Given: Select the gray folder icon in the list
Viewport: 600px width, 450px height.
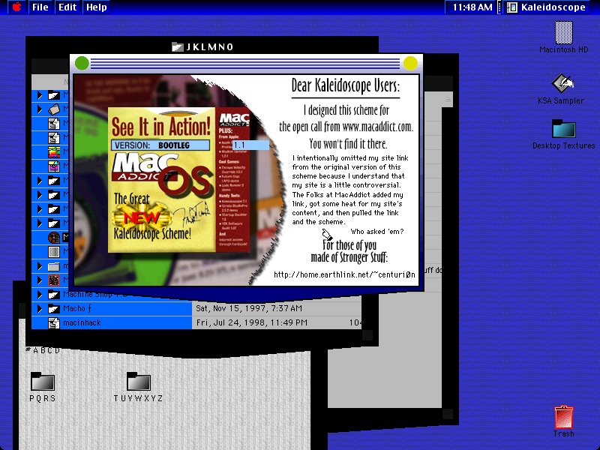Looking at the screenshot, I should [x=54, y=266].
